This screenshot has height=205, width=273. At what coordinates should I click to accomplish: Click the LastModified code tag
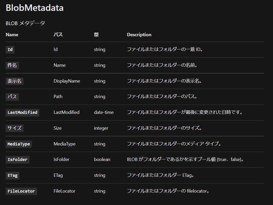tap(22, 113)
